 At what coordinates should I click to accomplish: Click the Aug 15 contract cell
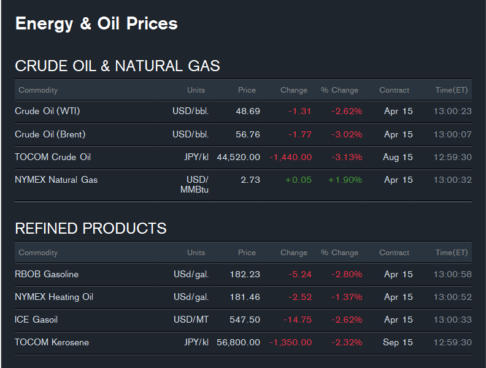click(x=398, y=158)
